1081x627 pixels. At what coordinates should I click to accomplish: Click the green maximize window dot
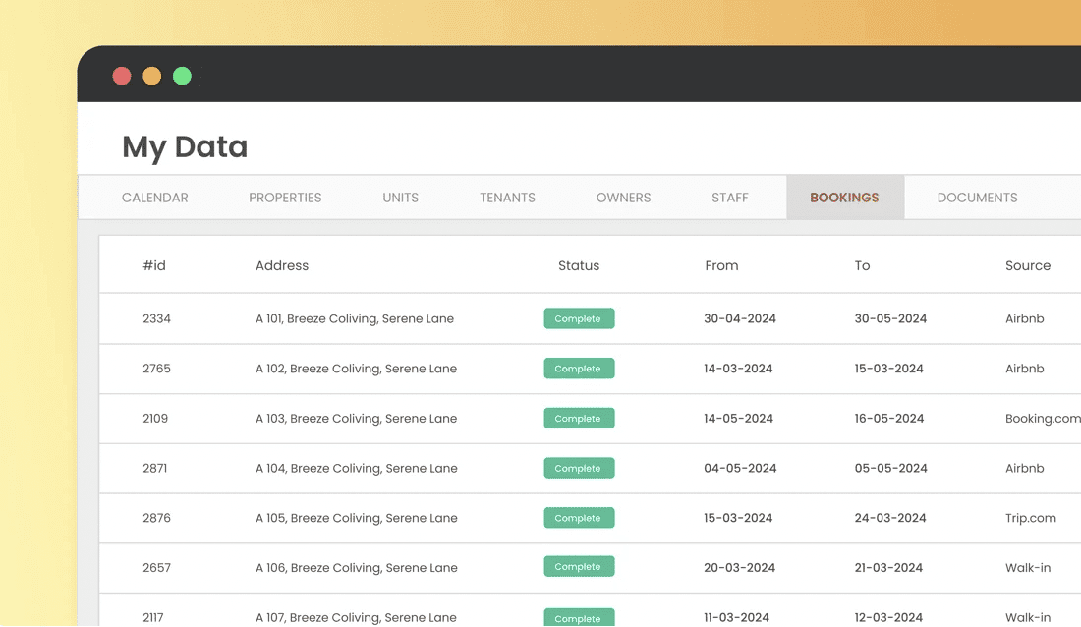coord(182,76)
